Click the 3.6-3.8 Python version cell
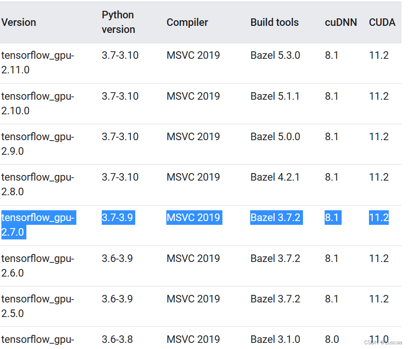The image size is (409, 349). click(117, 339)
